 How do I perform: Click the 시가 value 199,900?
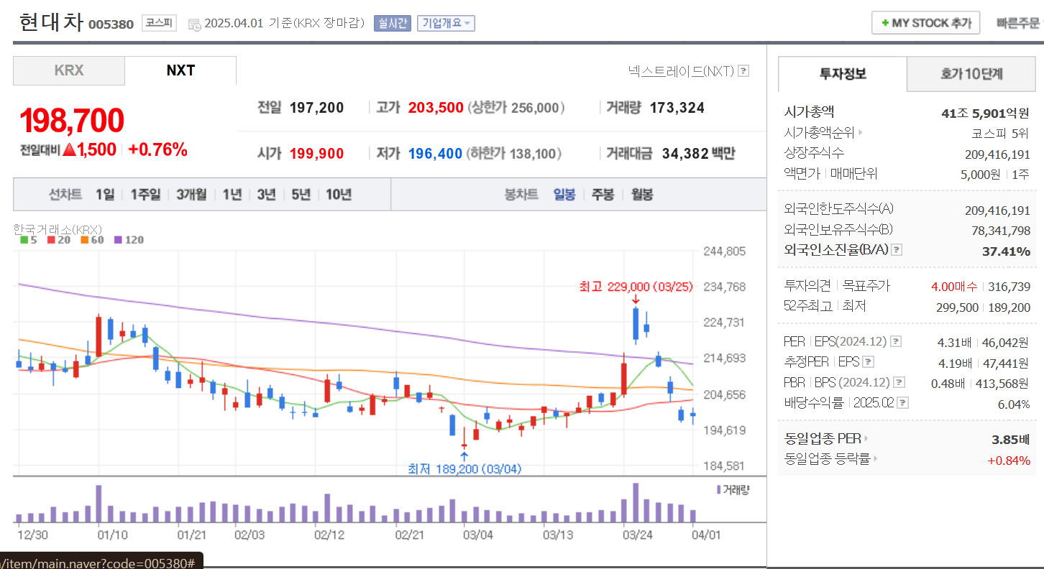pos(316,154)
